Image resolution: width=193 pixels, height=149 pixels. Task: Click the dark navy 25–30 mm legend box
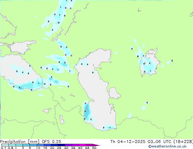pos(61,145)
